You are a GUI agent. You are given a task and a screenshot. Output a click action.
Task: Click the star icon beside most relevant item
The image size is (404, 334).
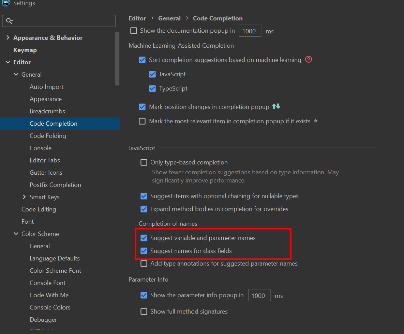click(316, 121)
